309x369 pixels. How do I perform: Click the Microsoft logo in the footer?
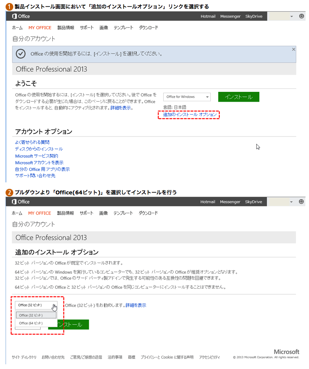click(x=286, y=352)
